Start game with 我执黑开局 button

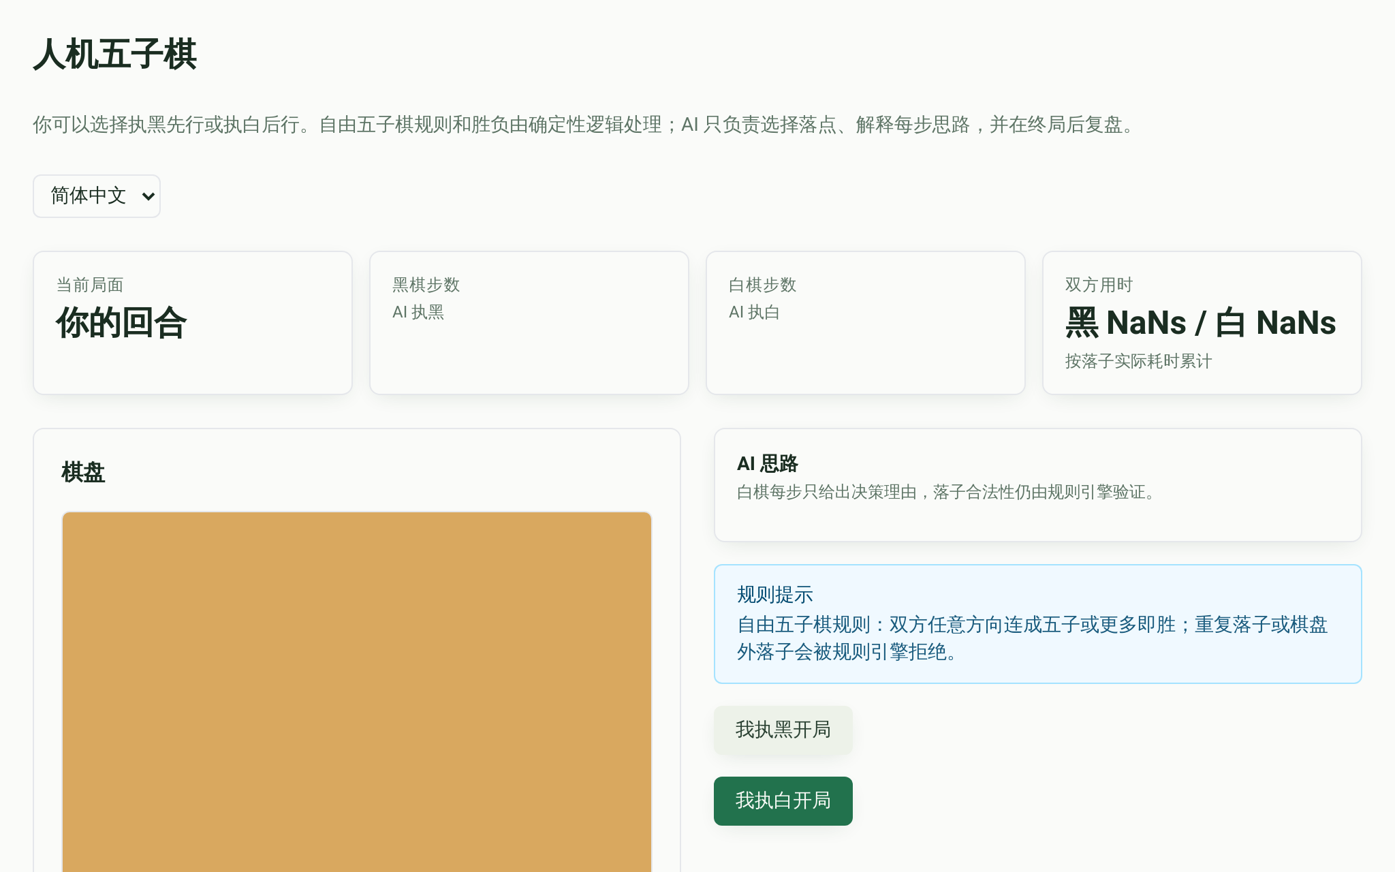[783, 730]
